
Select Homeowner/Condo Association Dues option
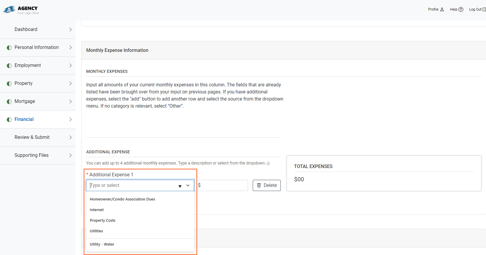click(x=122, y=199)
